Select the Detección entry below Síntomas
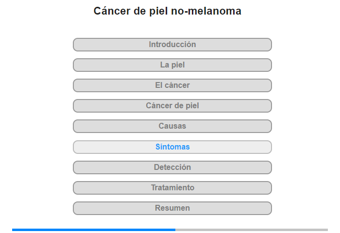 (172, 167)
